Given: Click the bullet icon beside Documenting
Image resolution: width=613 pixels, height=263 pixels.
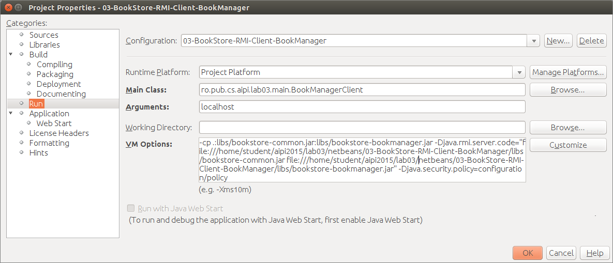Looking at the screenshot, I should (29, 94).
